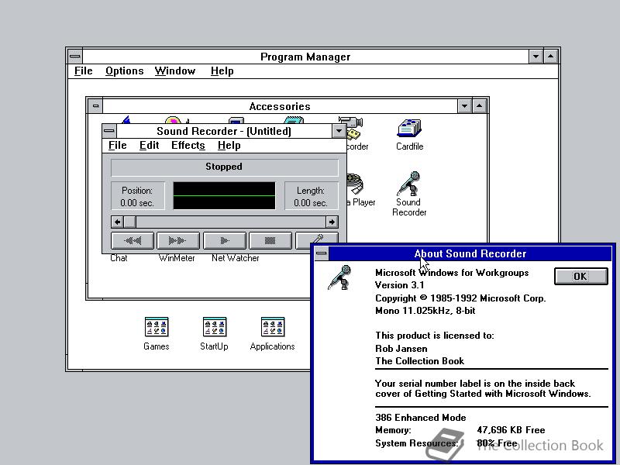Image resolution: width=620 pixels, height=465 pixels.
Task: Click the Chat icon label
Action: [x=119, y=258]
